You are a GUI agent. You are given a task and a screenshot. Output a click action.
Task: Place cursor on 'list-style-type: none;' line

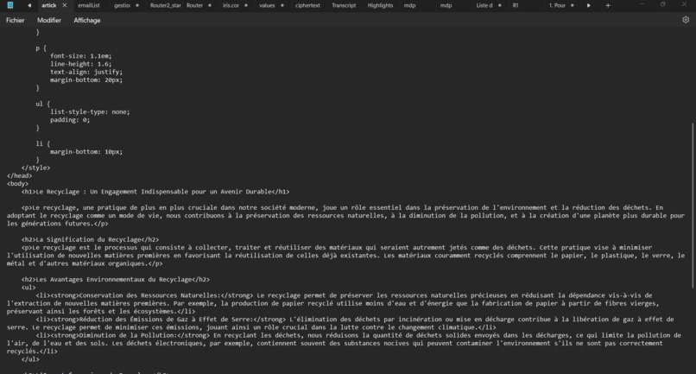[x=90, y=112]
